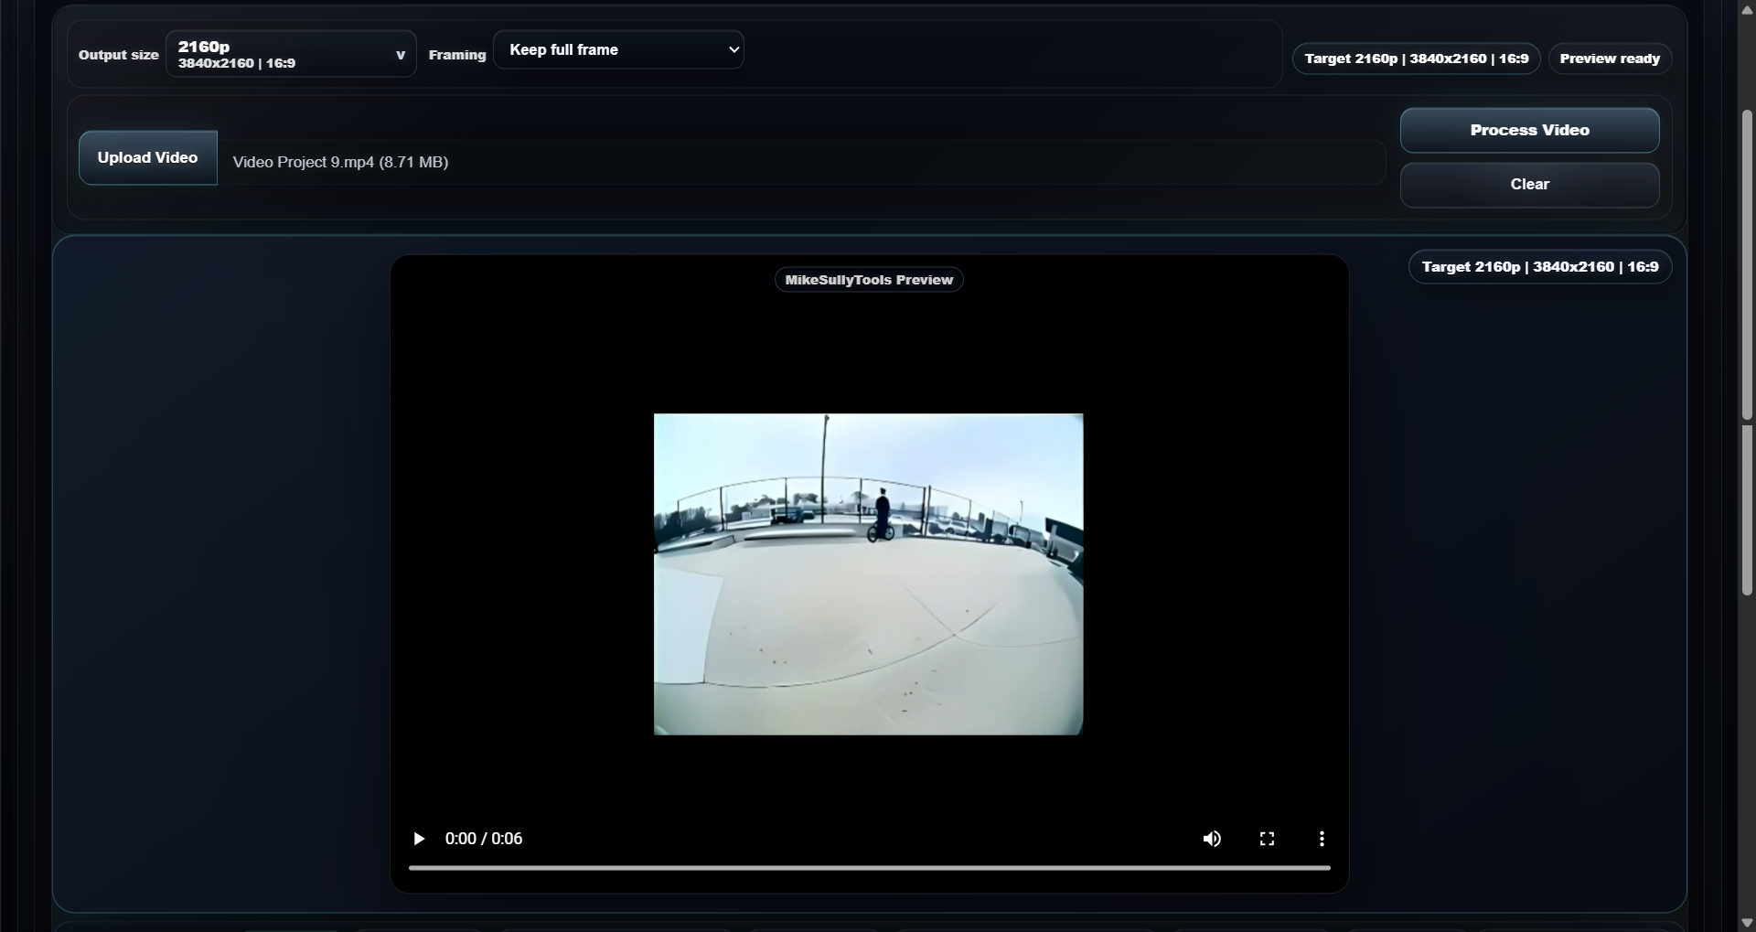Play the video preview
The image size is (1756, 932).
tap(419, 839)
